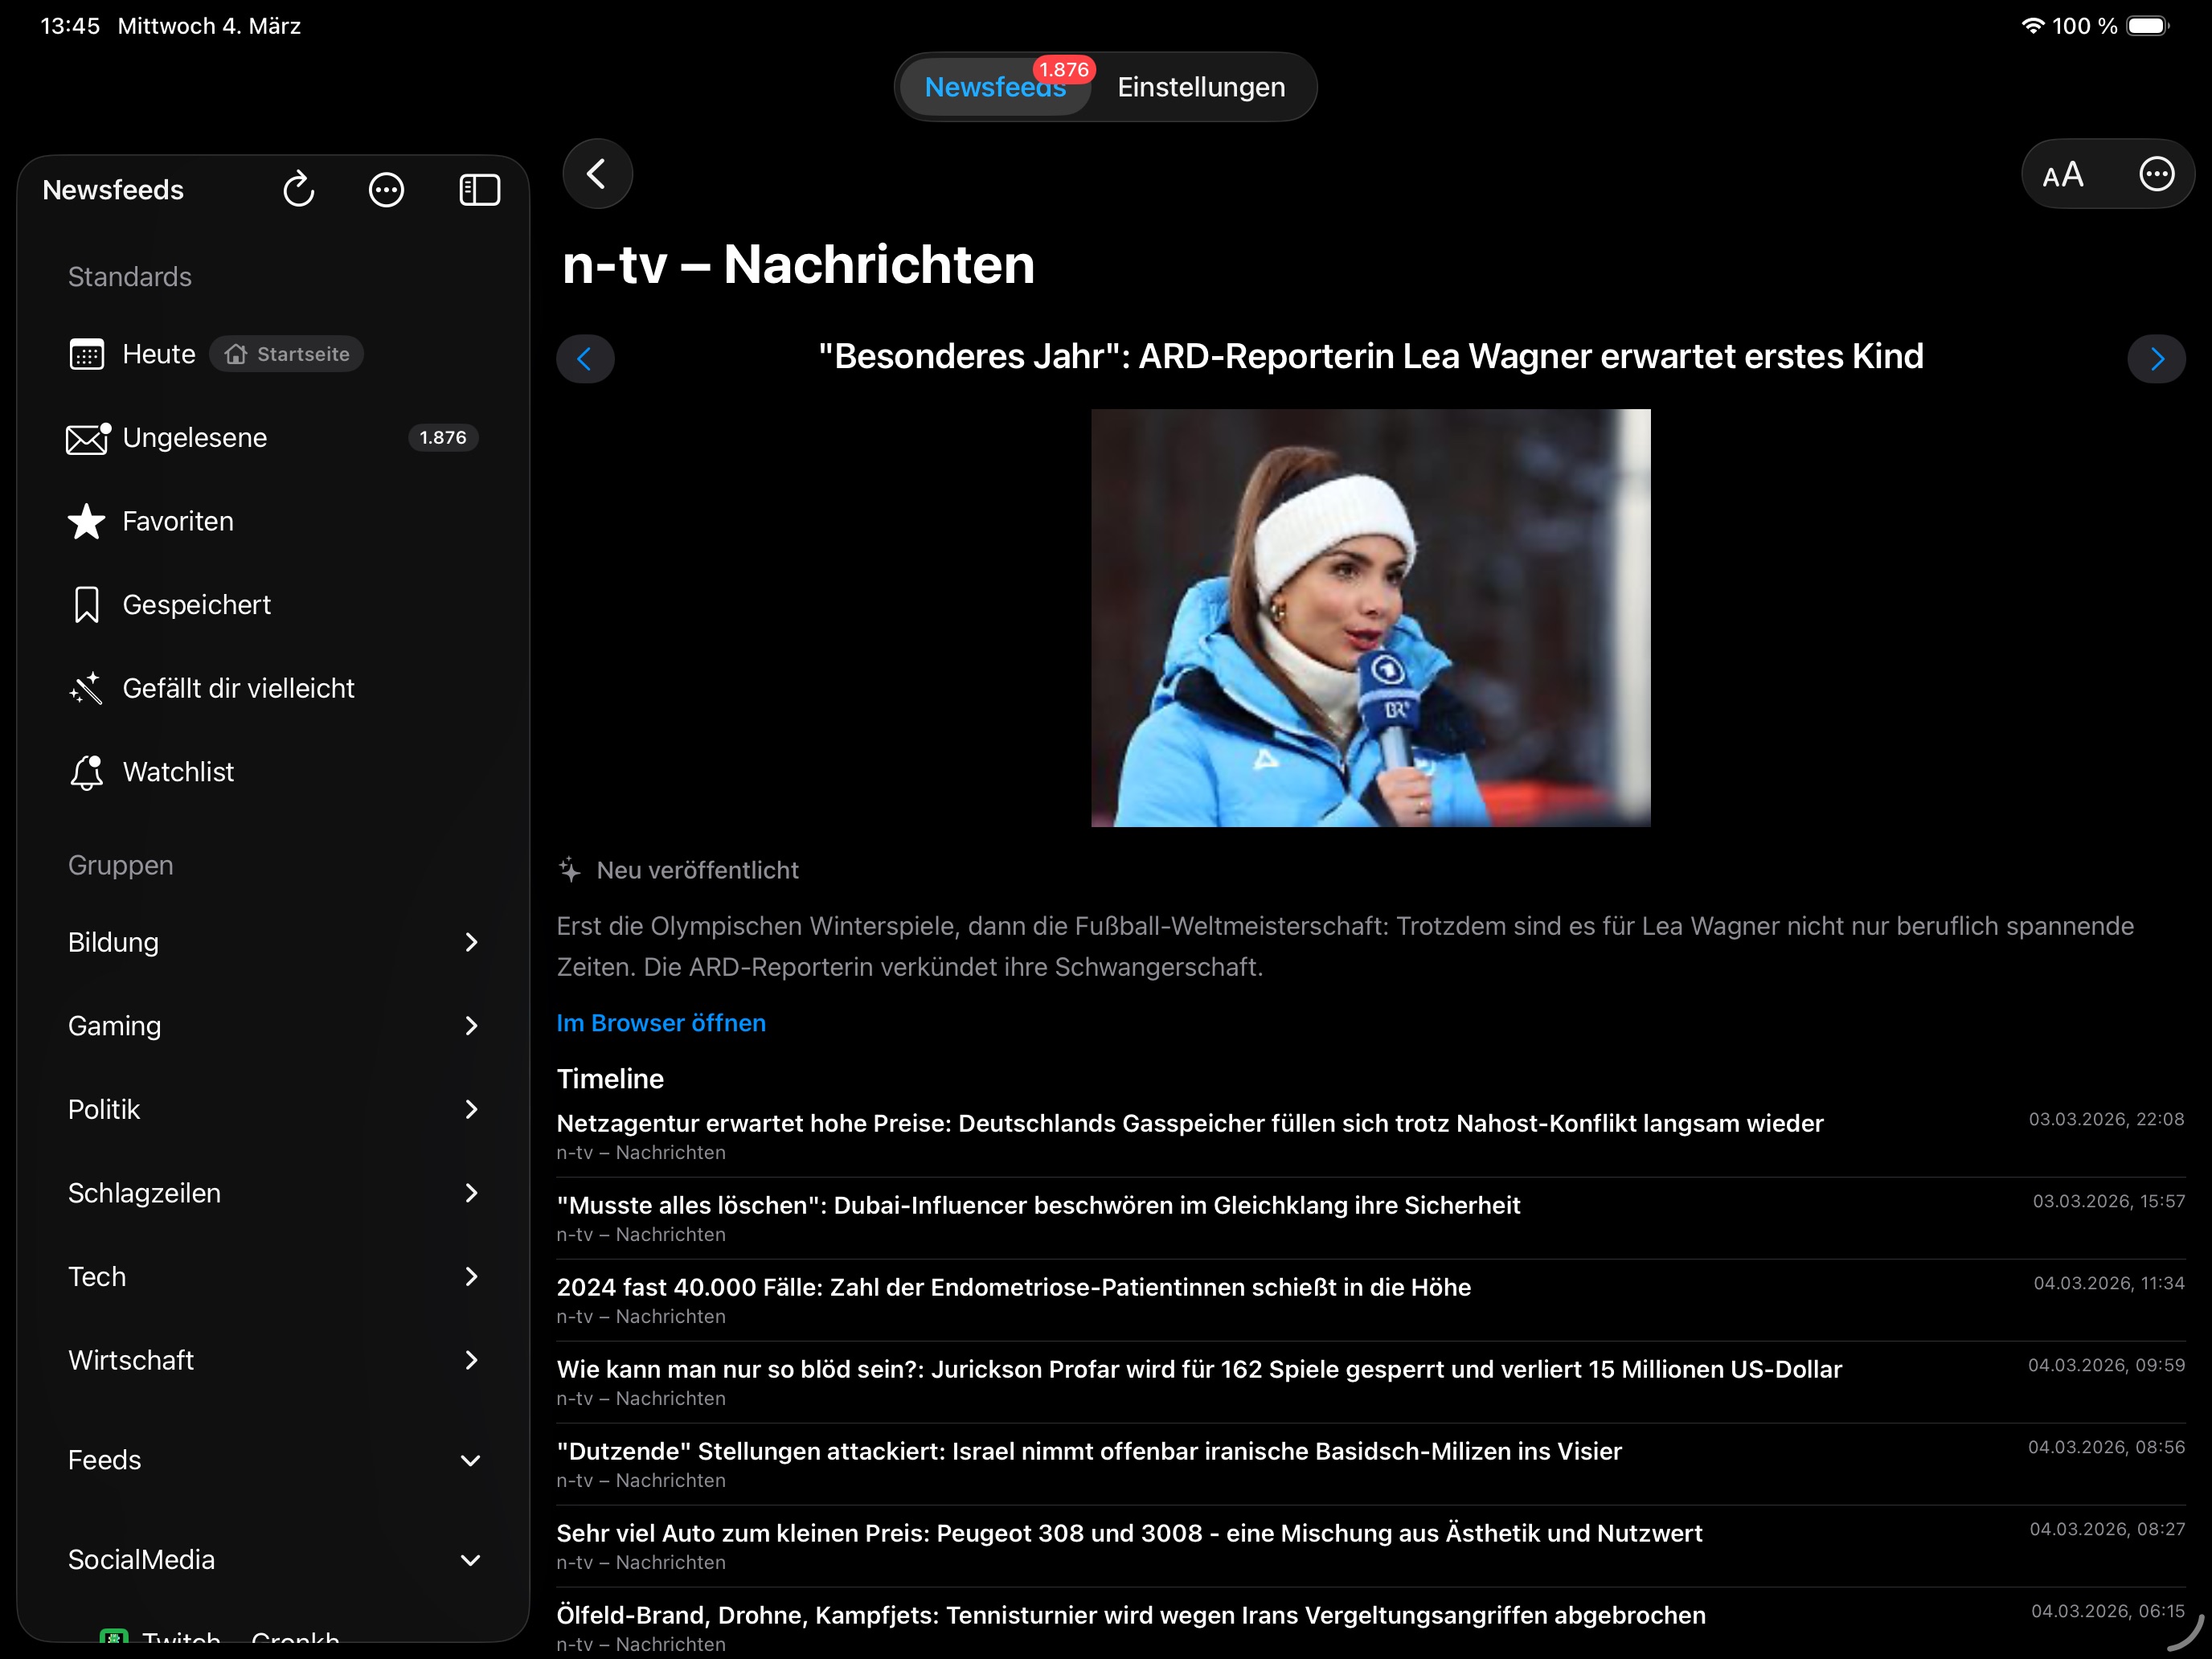Screen dimensions: 2212x1659
Task: Open the article Im Browser öffnen
Action: [x=660, y=1022]
